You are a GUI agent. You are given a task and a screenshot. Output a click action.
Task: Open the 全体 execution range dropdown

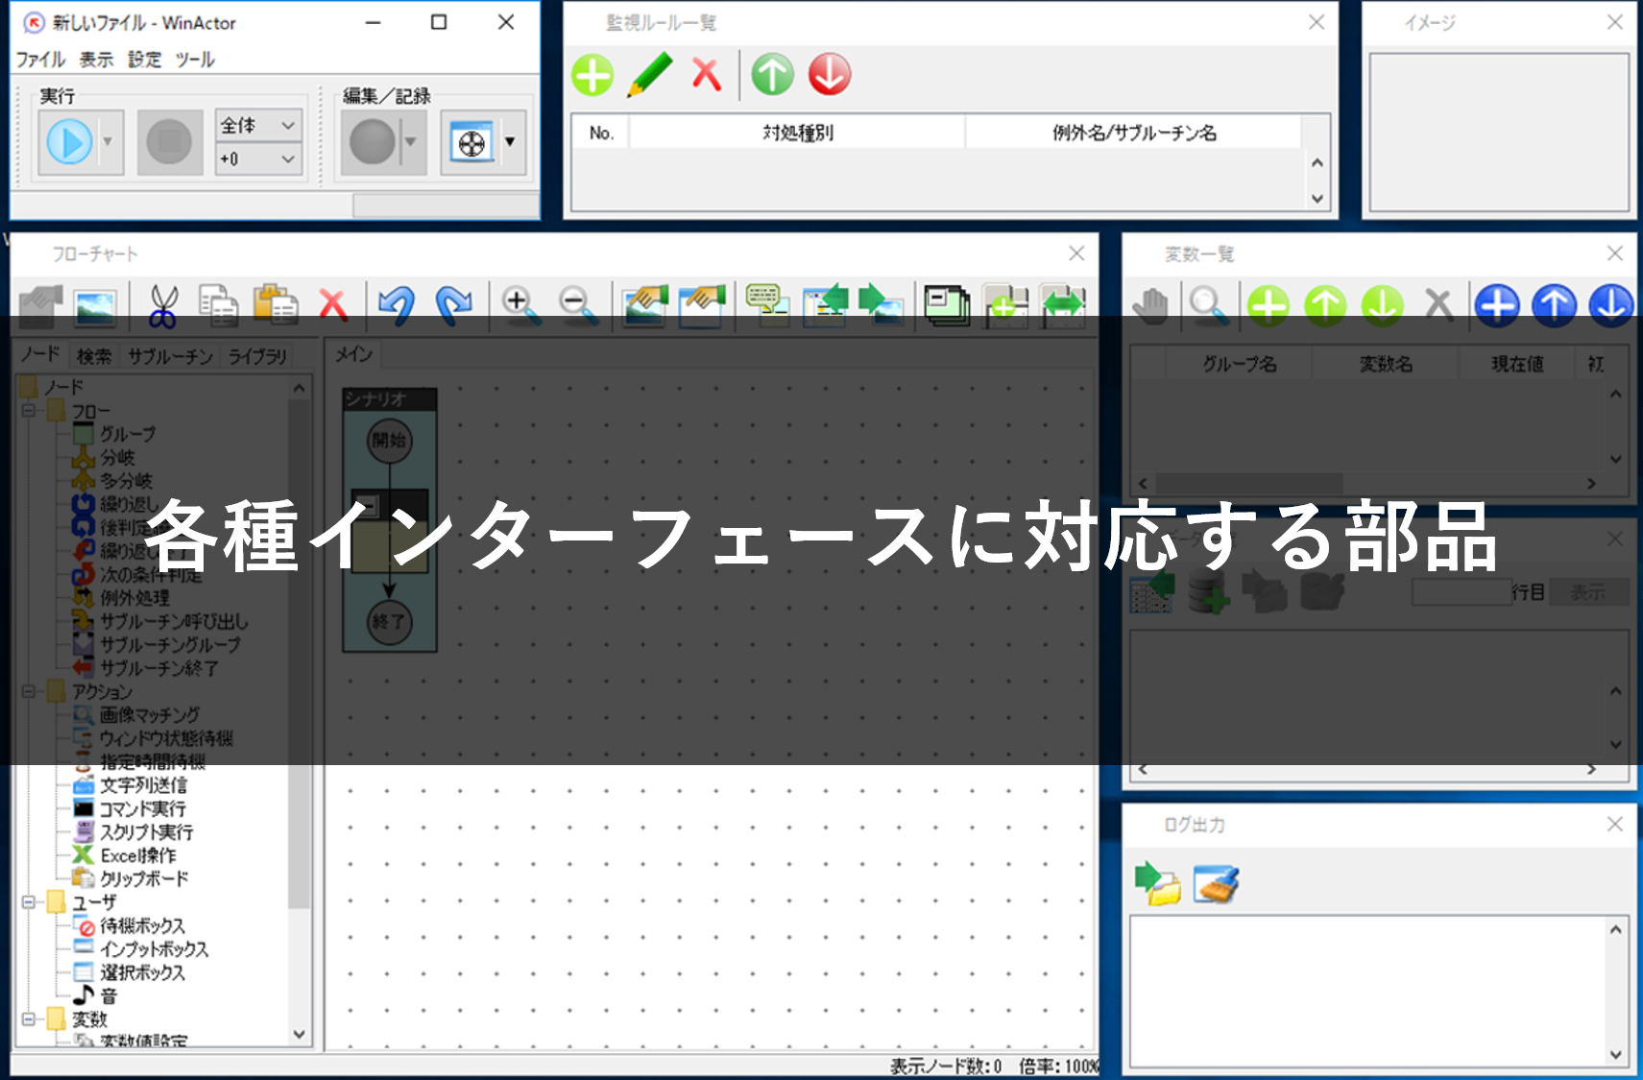[x=258, y=126]
